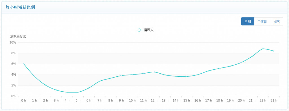Click the peak data point at 22 h
This screenshot has width=289, height=111.
[x=263, y=49]
